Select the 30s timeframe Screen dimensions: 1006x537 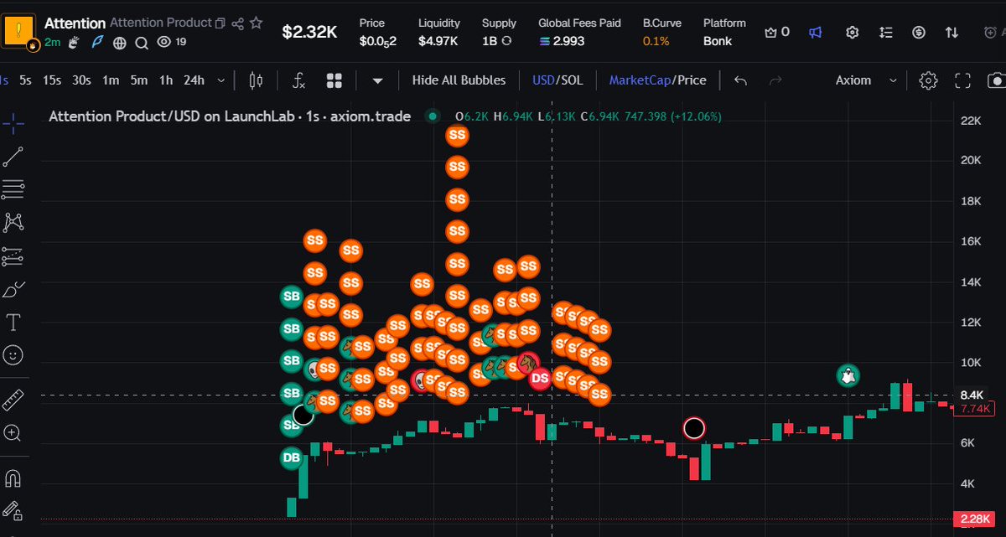pos(81,80)
